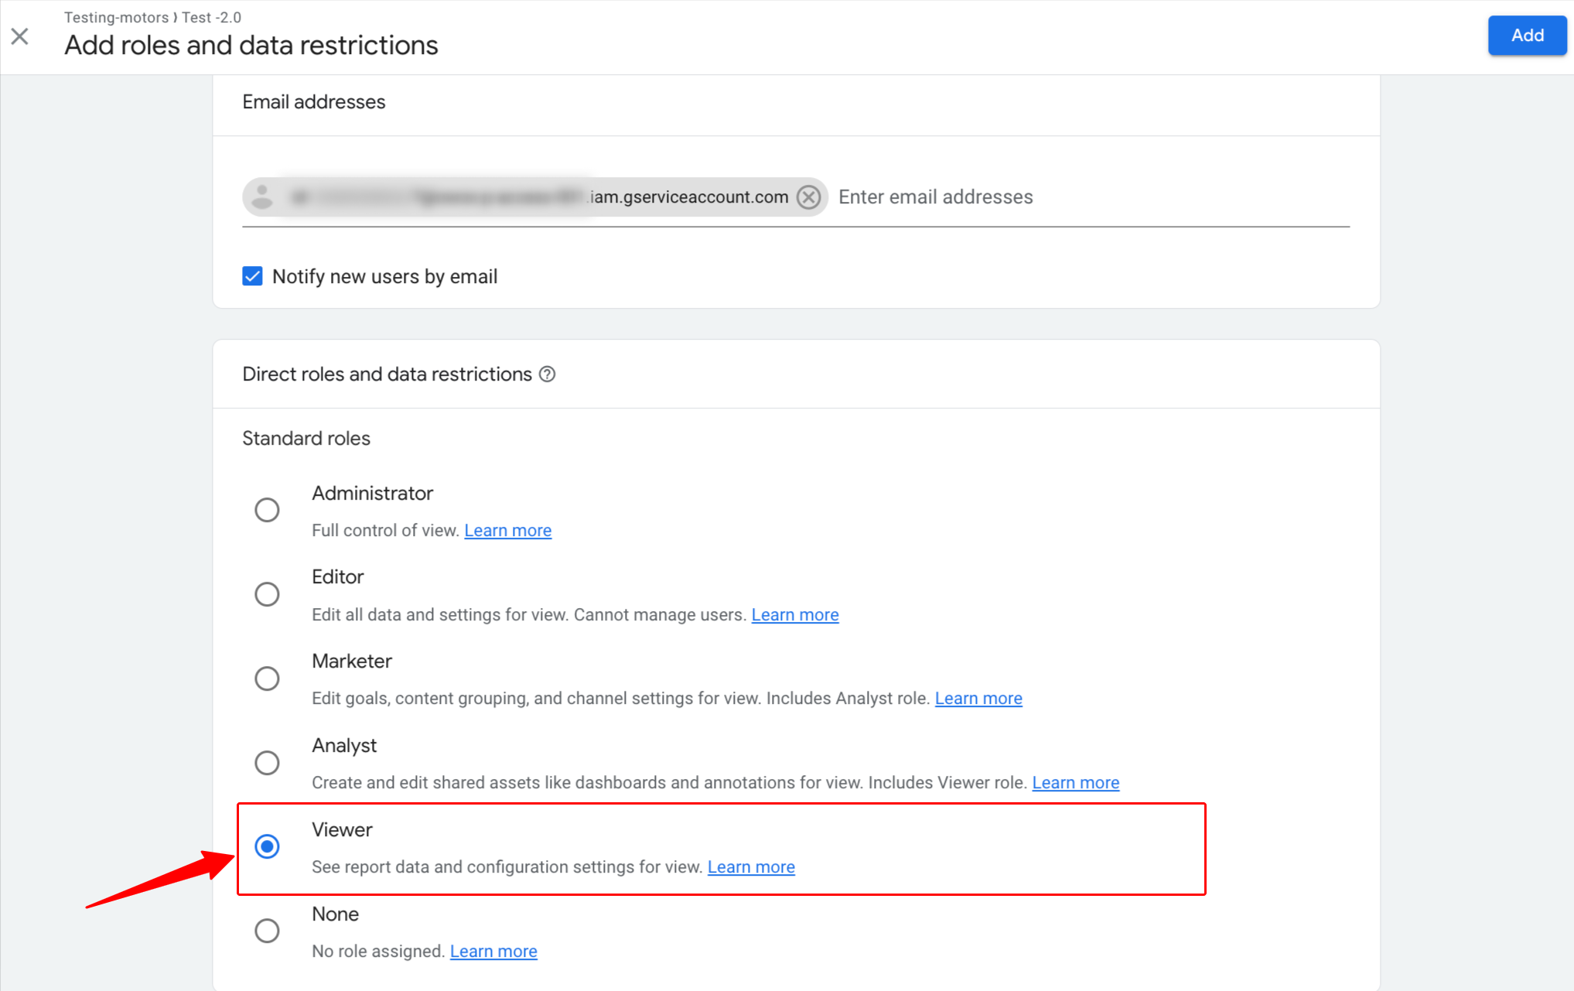Click the user avatar in email chip
Screen dimensions: 1574x991
pyautogui.click(x=263, y=196)
